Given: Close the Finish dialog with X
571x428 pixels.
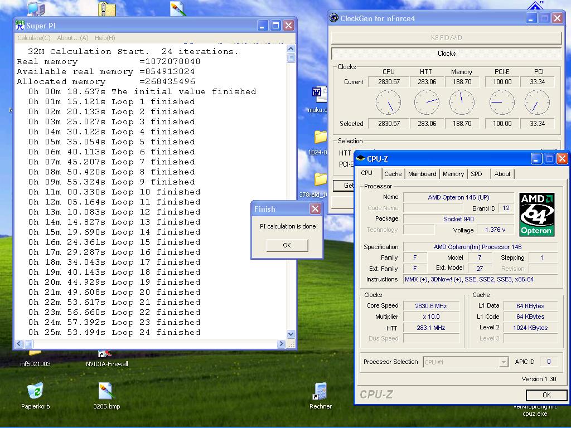Looking at the screenshot, I should pyautogui.click(x=315, y=209).
